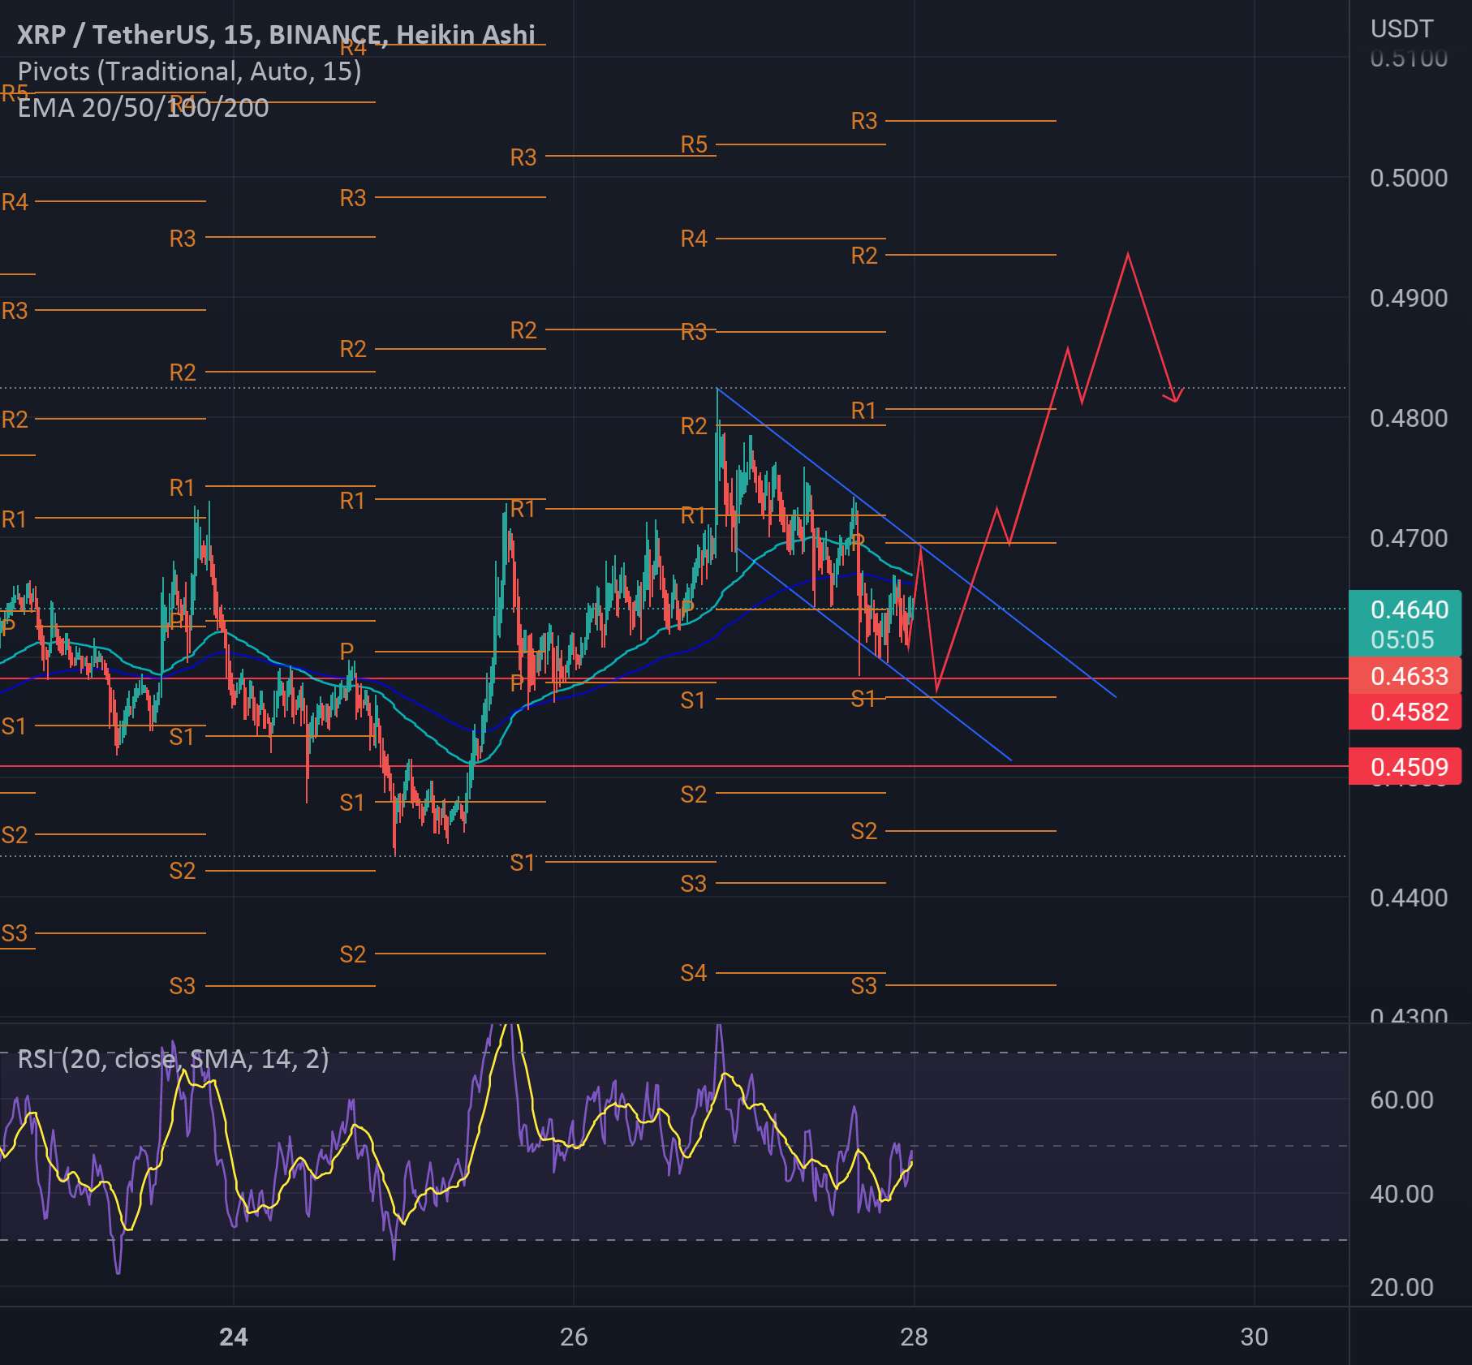Screen dimensions: 1472x1365
Task: Select the Pivots (Traditional, Auto, 15) indicator label
Action: coord(189,71)
